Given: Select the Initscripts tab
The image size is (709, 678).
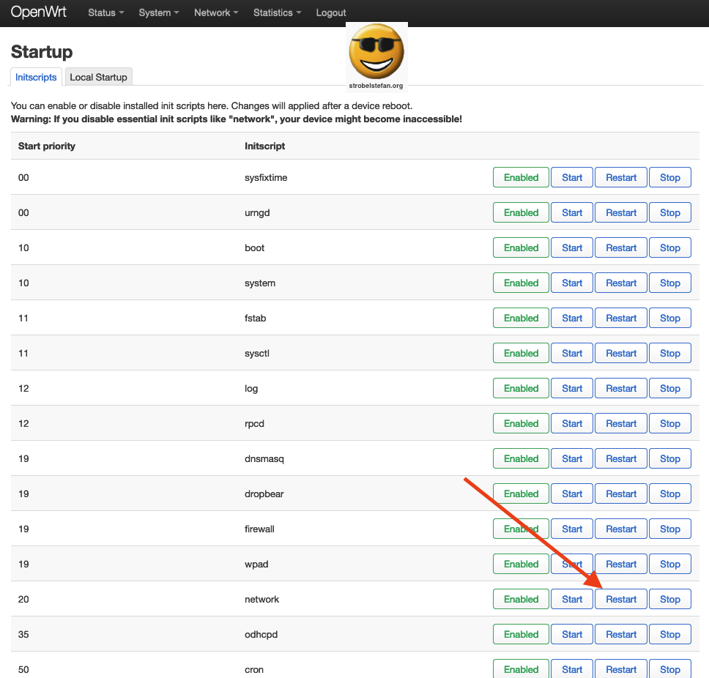Looking at the screenshot, I should click(36, 77).
